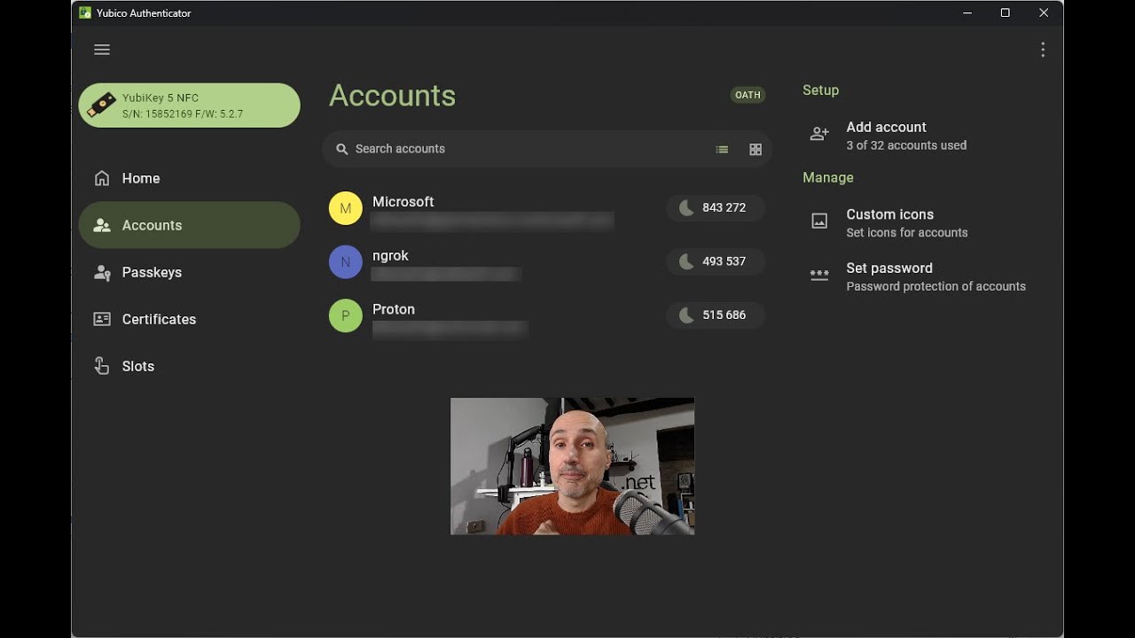Switch accounts to list view
This screenshot has height=638, width=1135.
pyautogui.click(x=722, y=150)
